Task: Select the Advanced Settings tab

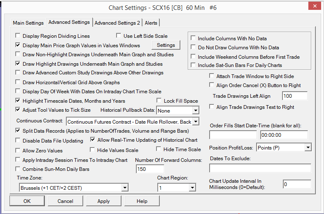Action: 69,22
